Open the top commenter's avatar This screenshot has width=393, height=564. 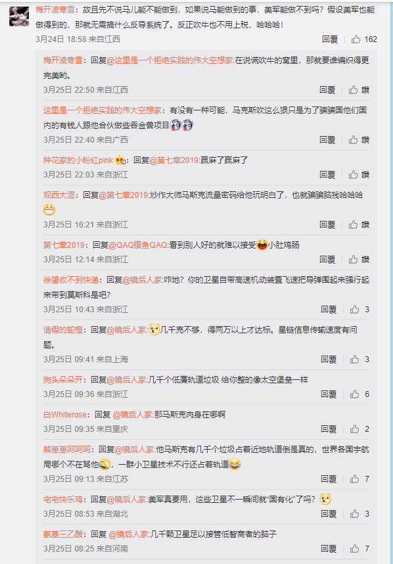click(19, 16)
